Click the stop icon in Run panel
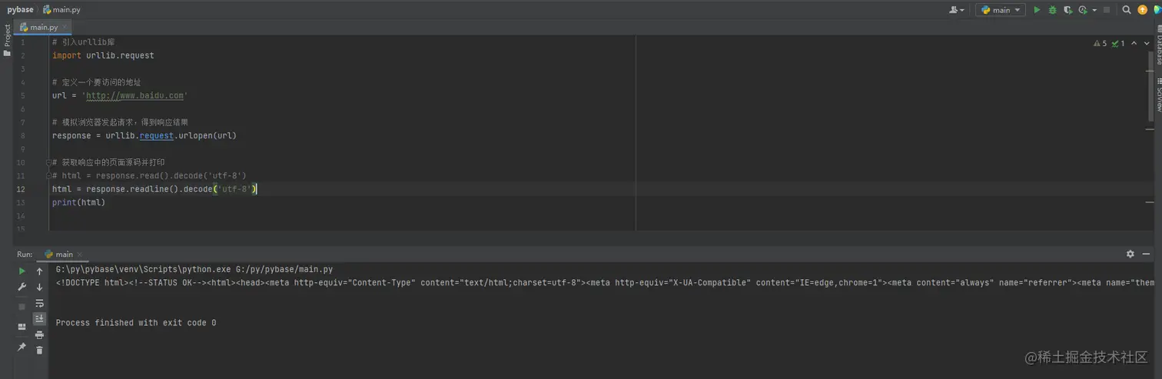Viewport: 1162px width, 379px height. click(22, 307)
